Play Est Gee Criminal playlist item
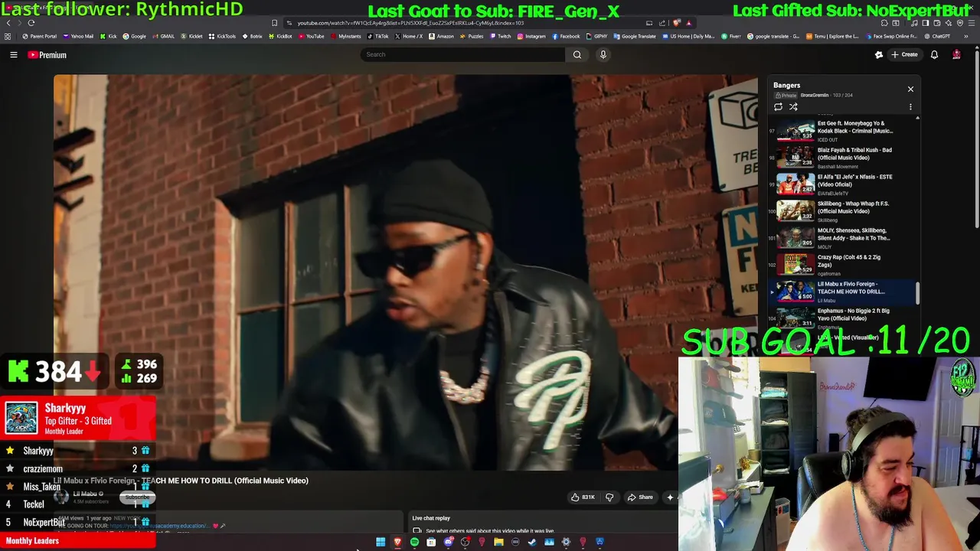 pos(840,131)
